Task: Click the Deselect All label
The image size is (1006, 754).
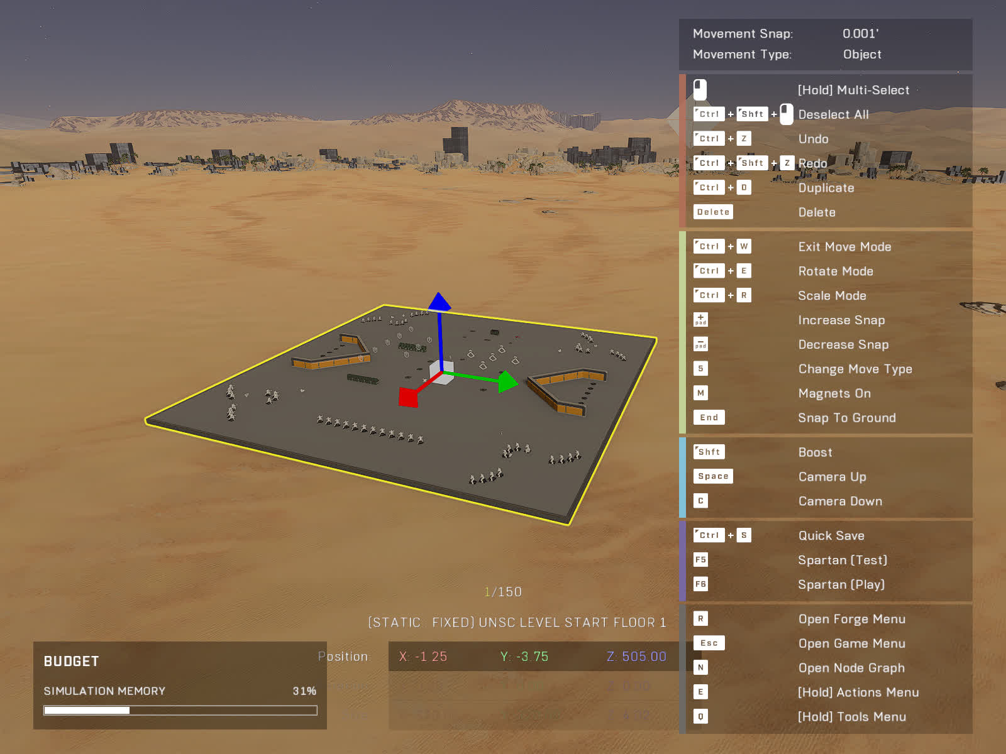Action: coord(833,114)
